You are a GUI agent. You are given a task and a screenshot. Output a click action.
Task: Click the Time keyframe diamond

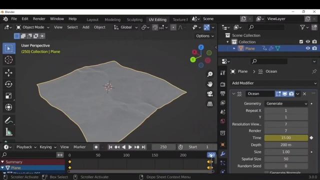[x=311, y=138]
